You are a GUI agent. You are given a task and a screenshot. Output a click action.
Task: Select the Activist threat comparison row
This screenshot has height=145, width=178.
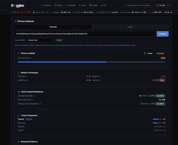(92, 127)
